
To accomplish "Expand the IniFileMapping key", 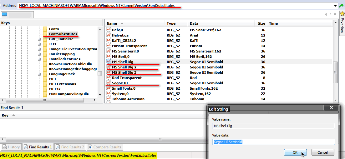I will click(x=39, y=54).
